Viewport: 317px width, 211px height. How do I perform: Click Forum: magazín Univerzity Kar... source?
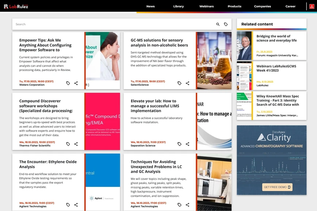pos(277,56)
